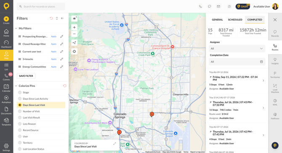
Task: Edit the Closed Reassign filter
Action: point(62,44)
